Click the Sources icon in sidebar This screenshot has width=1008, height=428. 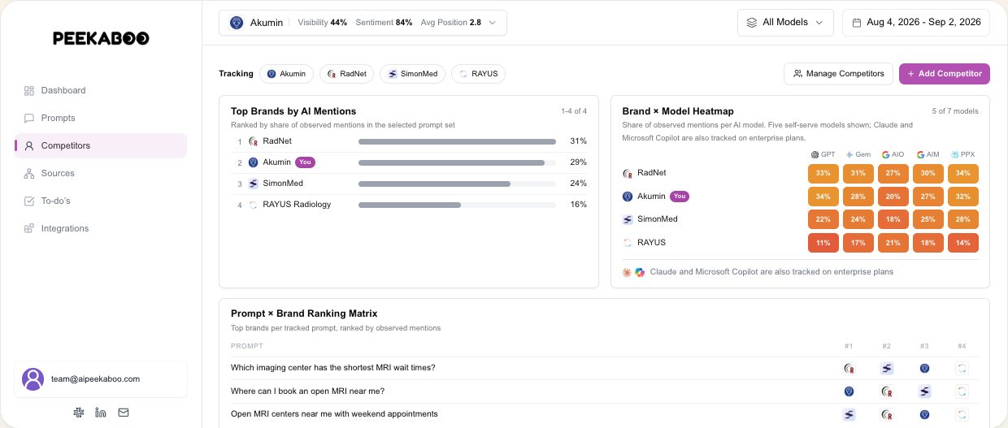[29, 173]
